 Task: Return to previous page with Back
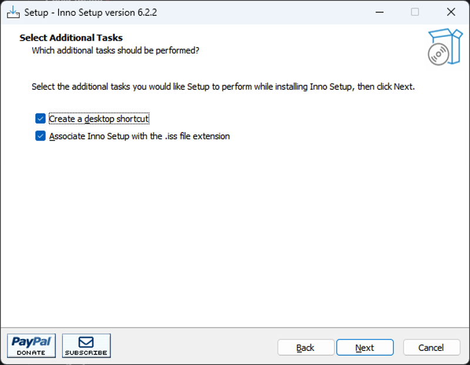[x=305, y=347]
